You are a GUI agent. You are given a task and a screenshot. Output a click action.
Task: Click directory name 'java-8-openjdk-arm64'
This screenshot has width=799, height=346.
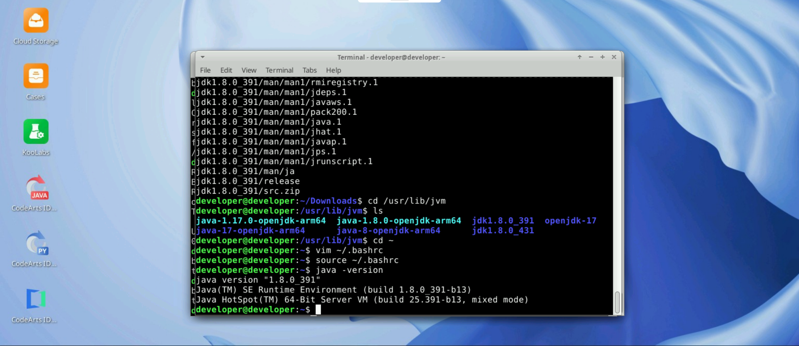389,230
